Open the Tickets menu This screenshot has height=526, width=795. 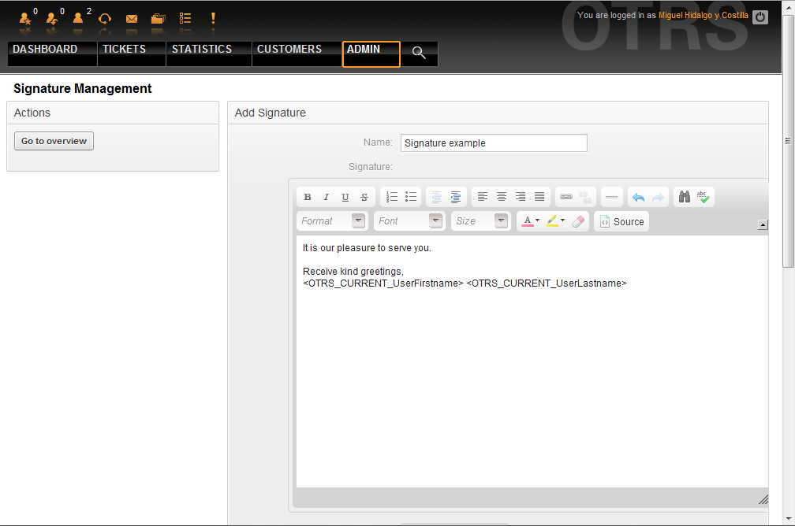125,50
